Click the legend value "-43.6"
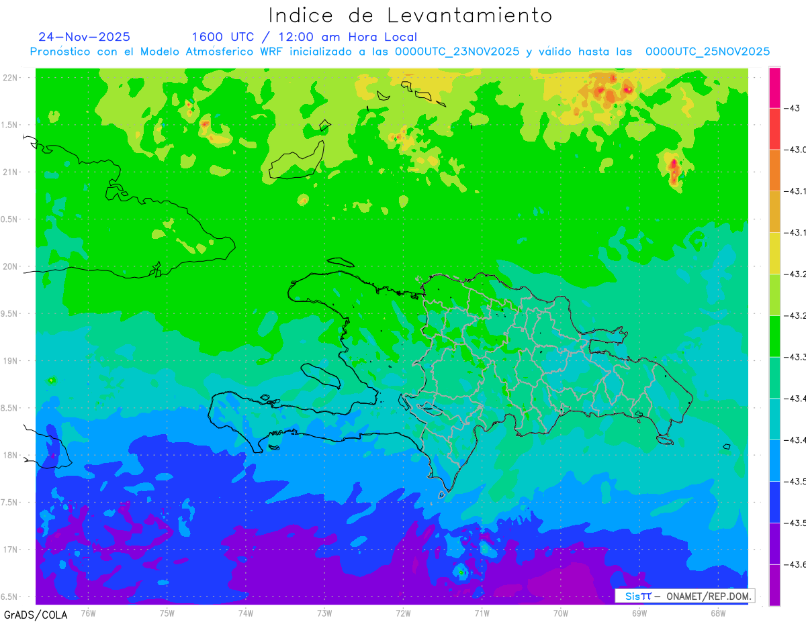This screenshot has width=806, height=622. pyautogui.click(x=795, y=565)
